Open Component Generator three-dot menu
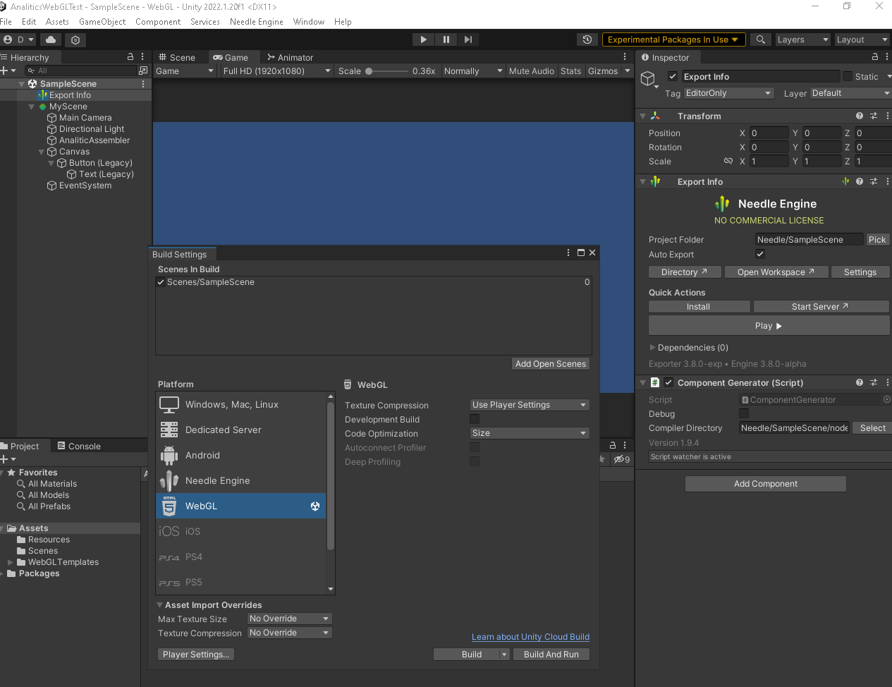892x687 pixels. 887,382
